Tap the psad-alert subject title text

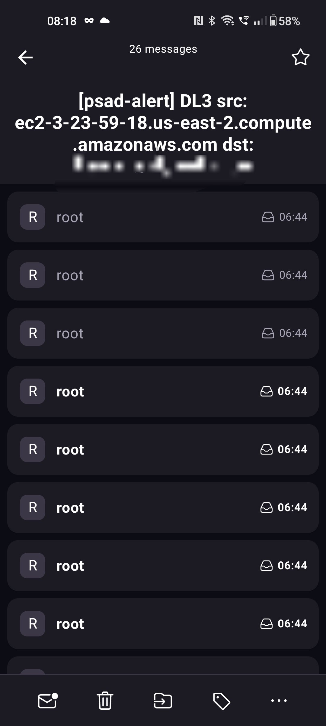click(163, 123)
